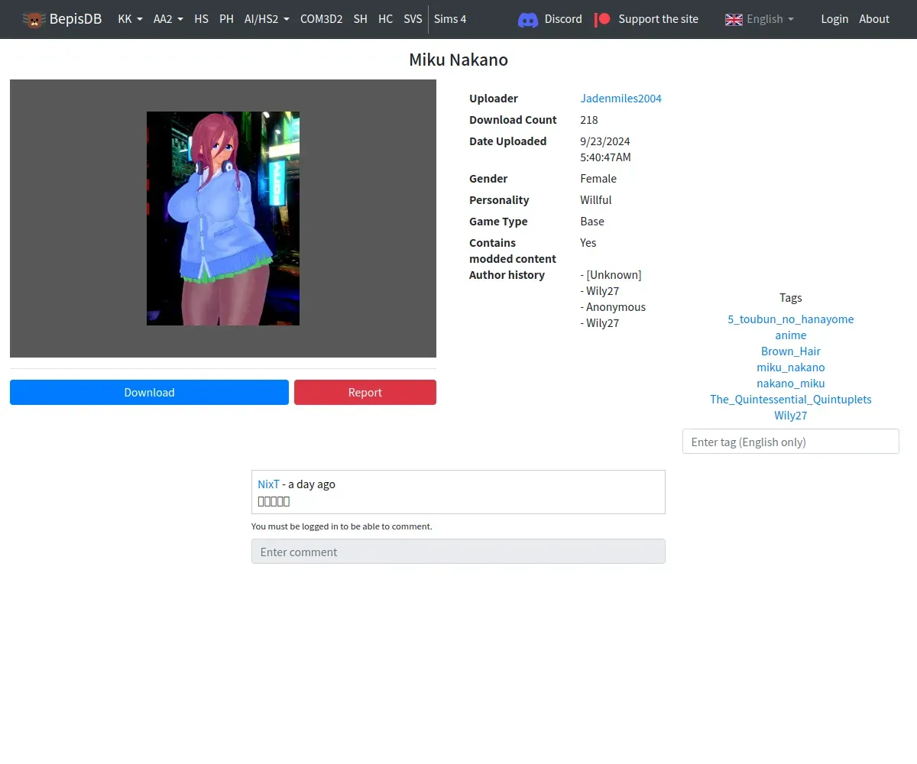Click the Female gender value

pos(598,179)
